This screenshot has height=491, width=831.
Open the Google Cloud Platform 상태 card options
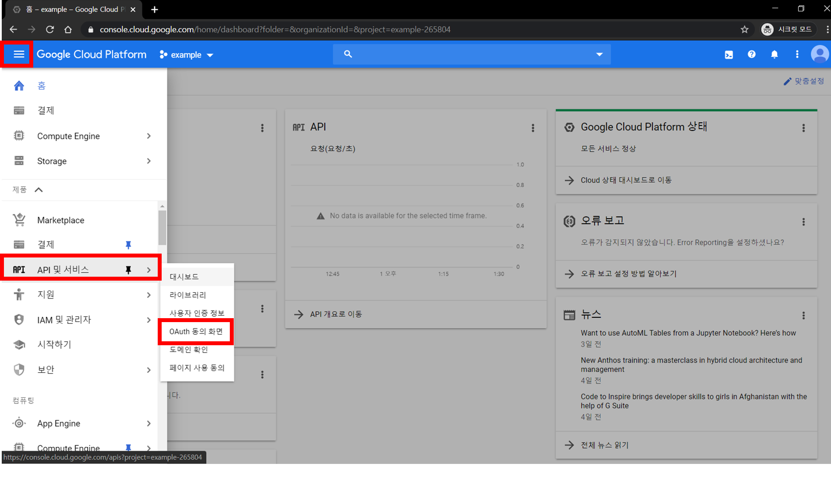click(x=803, y=128)
